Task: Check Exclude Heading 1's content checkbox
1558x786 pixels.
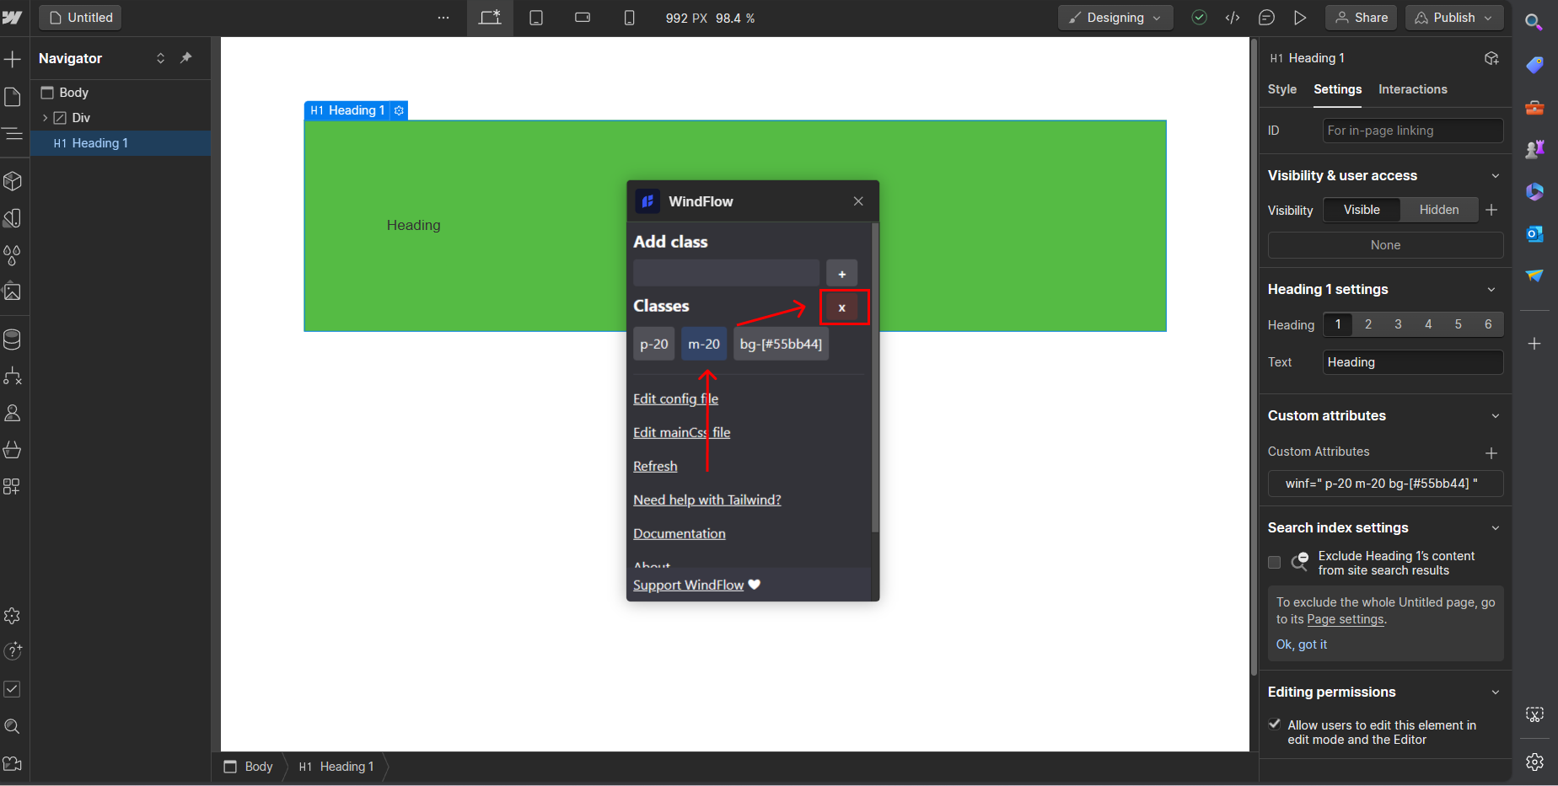Action: [x=1274, y=563]
